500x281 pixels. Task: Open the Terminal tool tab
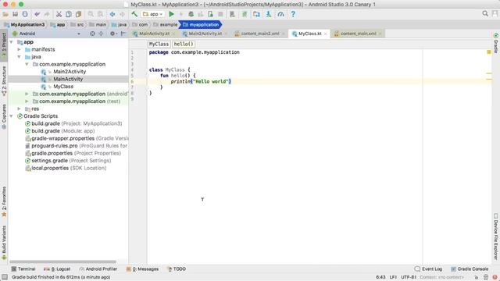[23, 269]
